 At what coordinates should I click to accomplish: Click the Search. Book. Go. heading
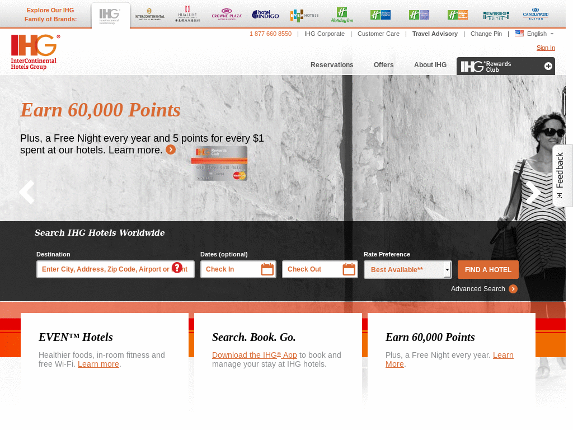253,337
